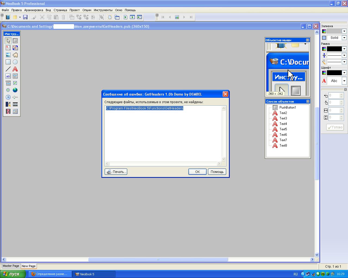Choose the animated GIF filmstrip tool
Viewport: 348px width, 278px height.
point(15,104)
